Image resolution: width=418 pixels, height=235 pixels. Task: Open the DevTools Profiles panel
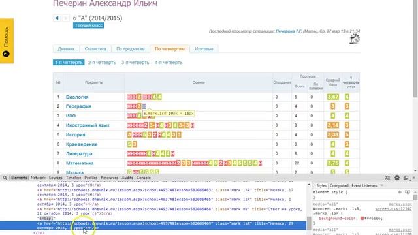(91, 178)
